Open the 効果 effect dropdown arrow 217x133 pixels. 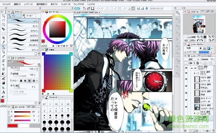212,48
